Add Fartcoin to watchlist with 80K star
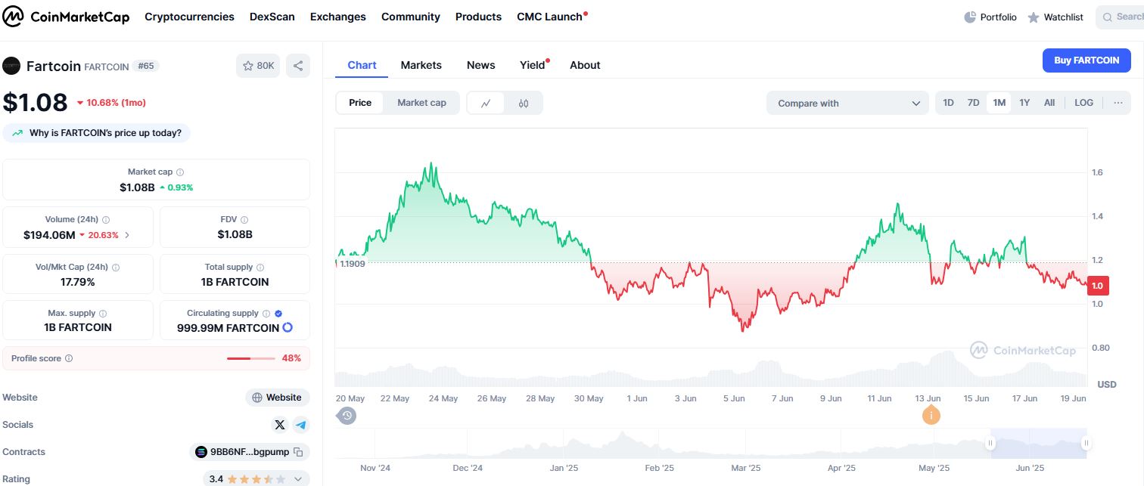1144x486 pixels. (x=258, y=66)
